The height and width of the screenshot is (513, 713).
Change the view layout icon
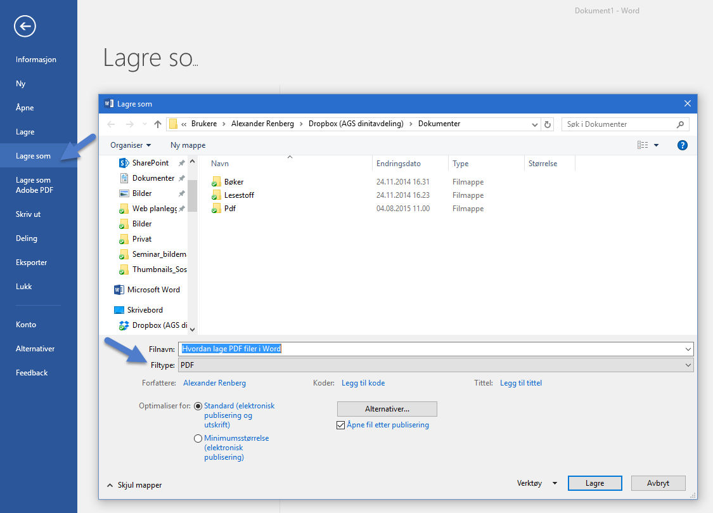[643, 145]
